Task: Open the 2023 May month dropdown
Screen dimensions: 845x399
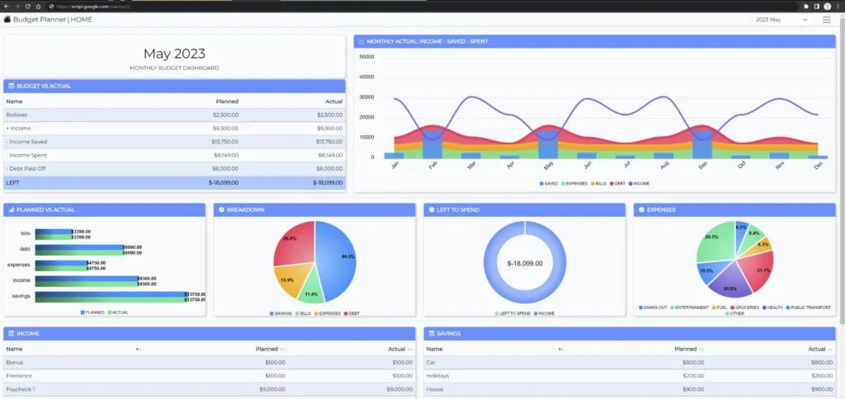Action: click(x=780, y=20)
